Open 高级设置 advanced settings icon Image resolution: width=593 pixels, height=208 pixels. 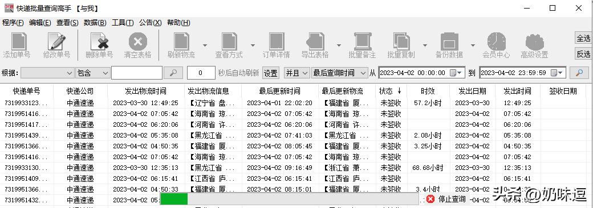[535, 42]
